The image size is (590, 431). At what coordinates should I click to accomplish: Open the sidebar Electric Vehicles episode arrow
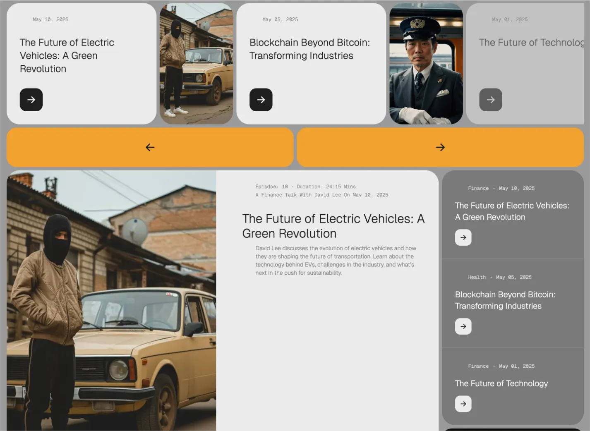(463, 237)
